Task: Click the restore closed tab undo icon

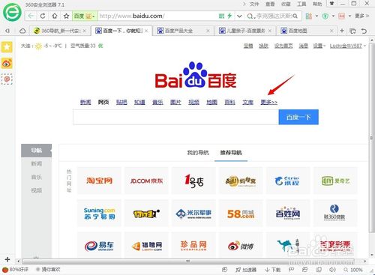Action: pos(364,31)
